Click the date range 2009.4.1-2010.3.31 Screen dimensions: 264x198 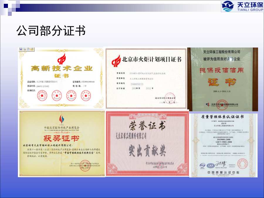[222, 92]
